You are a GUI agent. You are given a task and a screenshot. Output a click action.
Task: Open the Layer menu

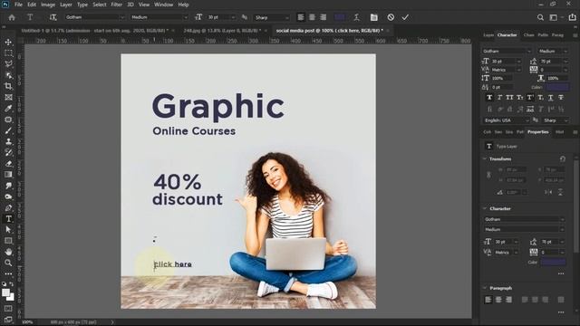tap(66, 5)
